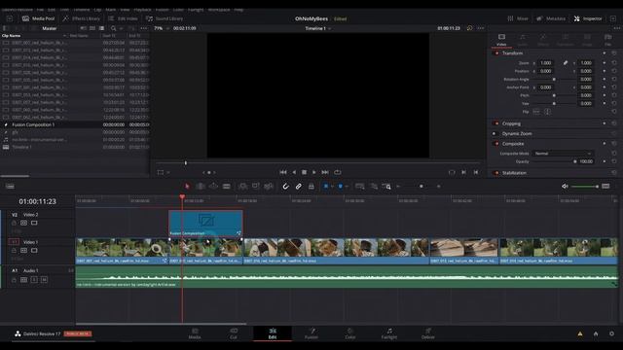Screen dimensions: 623x350
Task: Toggle loop playback icon
Action: pos(338,172)
